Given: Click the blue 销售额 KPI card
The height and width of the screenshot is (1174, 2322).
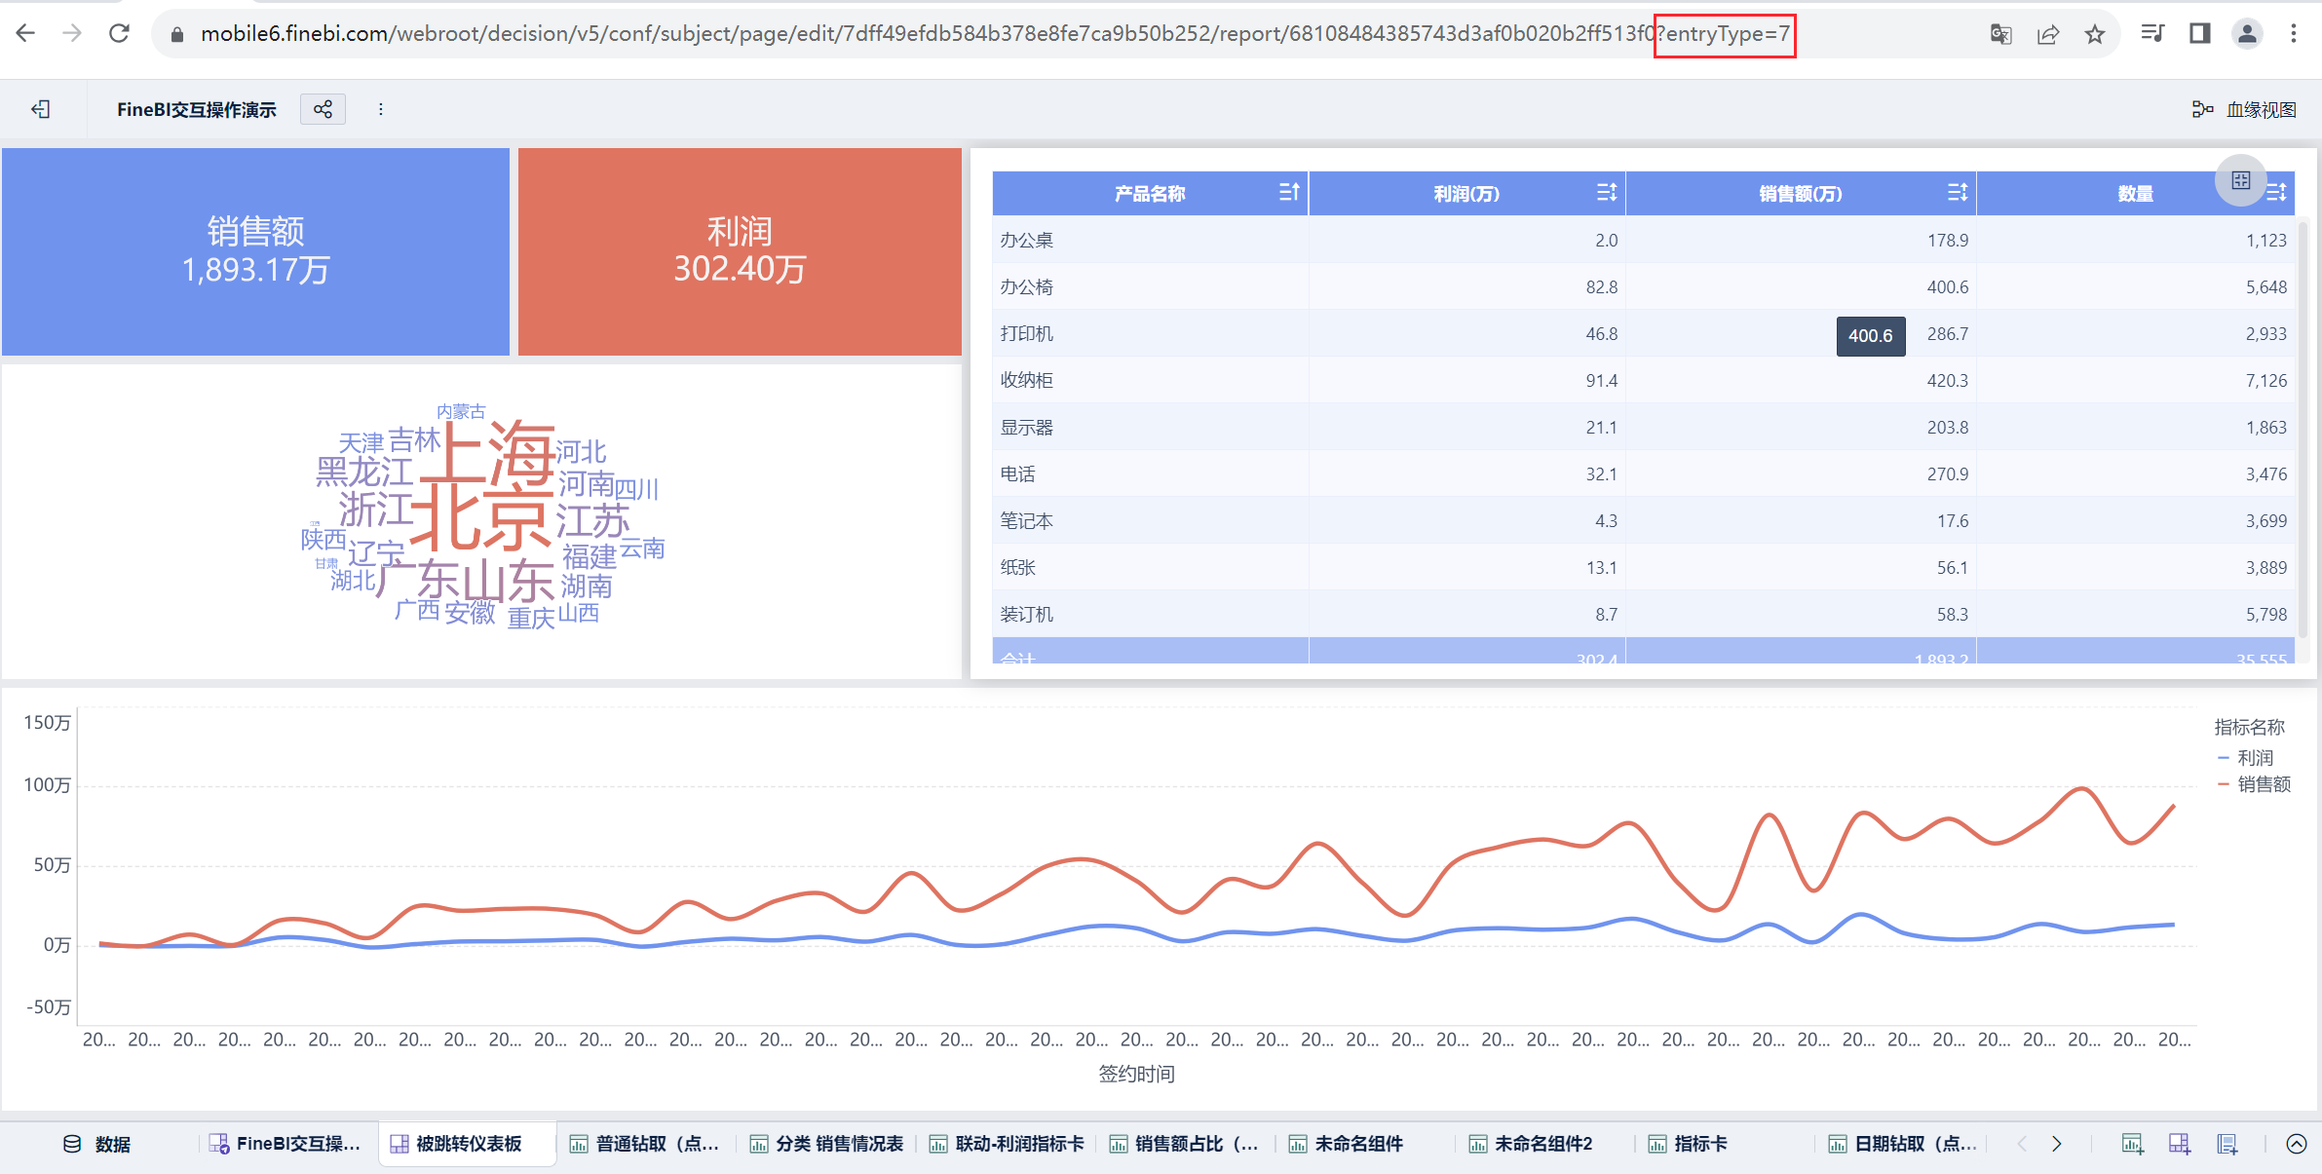Looking at the screenshot, I should (255, 251).
